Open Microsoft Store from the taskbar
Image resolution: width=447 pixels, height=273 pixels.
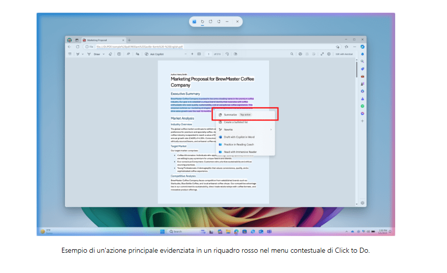(245, 231)
